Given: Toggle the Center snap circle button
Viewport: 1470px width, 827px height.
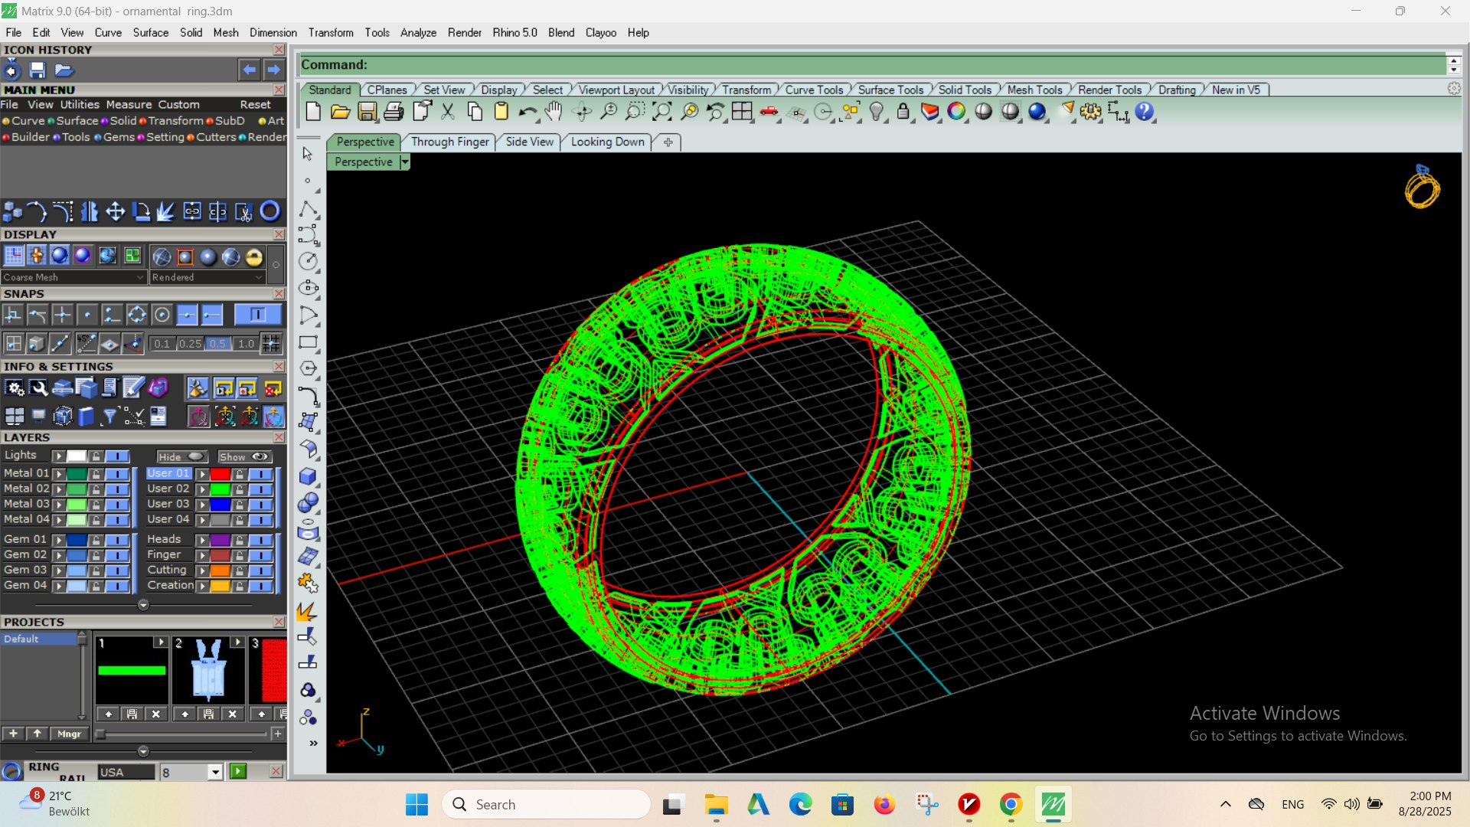Looking at the screenshot, I should (x=162, y=315).
